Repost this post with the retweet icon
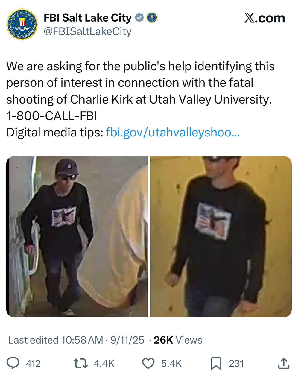This screenshot has width=298, height=383. [80, 363]
